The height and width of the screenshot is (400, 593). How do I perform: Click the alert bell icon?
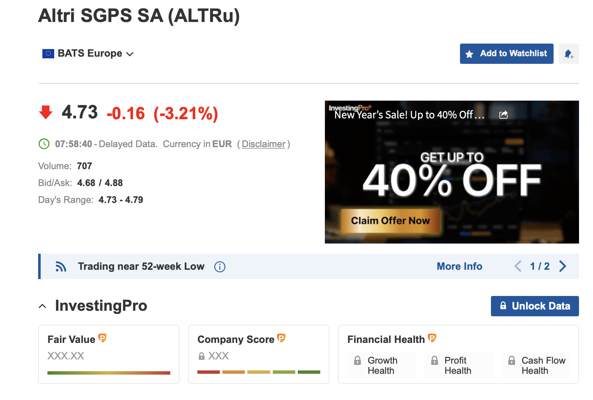pos(568,54)
